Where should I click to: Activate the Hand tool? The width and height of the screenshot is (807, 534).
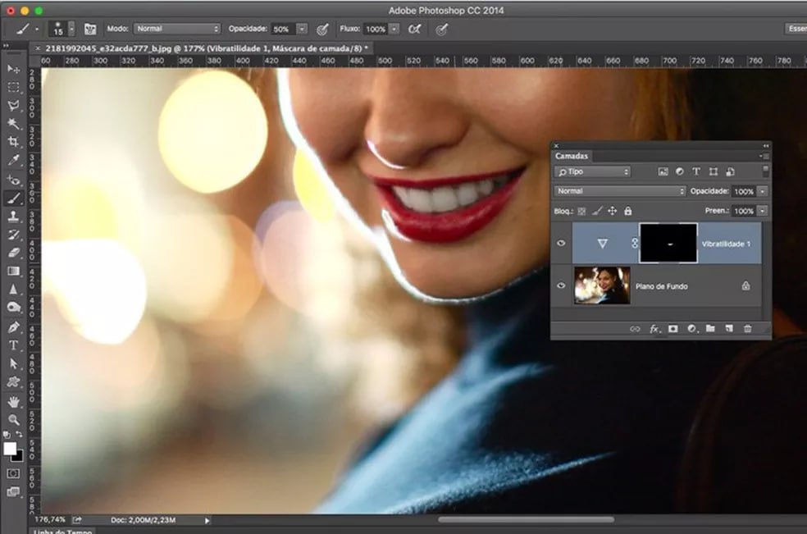[x=13, y=402]
